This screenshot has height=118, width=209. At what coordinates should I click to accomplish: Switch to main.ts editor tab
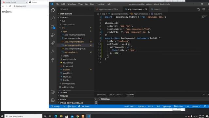tap(157, 9)
